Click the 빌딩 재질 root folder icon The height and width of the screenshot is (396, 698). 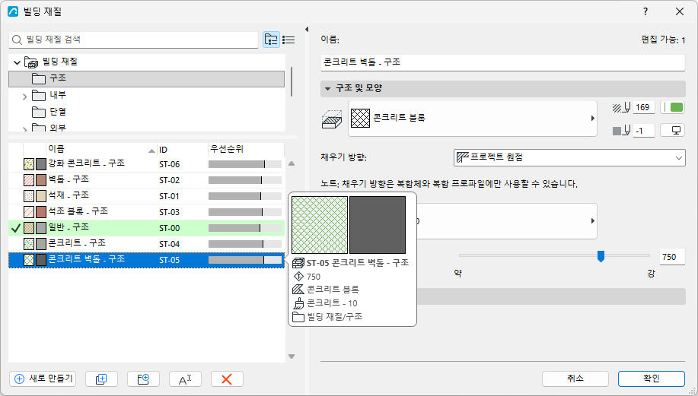coord(31,62)
